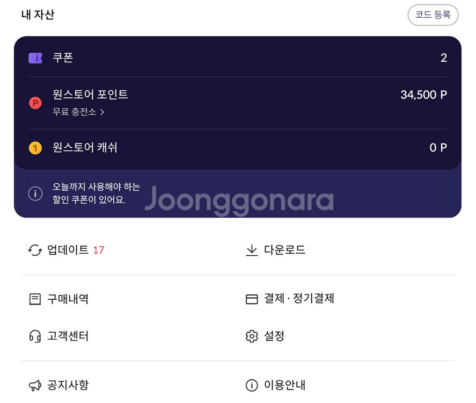Click the 결제·정기결제 card icon
Viewport: 476px width, 403px height.
252,299
